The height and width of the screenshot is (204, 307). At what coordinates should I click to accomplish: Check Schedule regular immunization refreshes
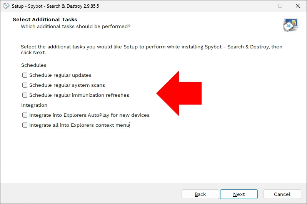click(x=25, y=95)
